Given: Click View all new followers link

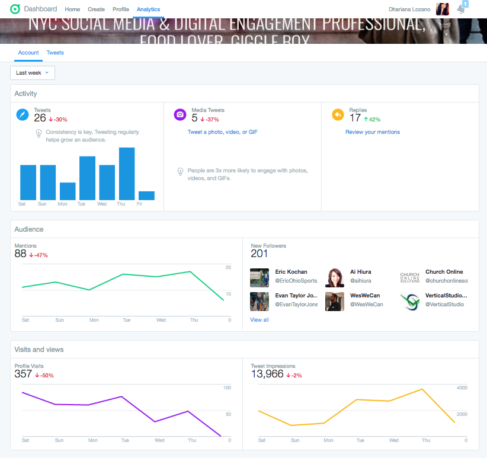Looking at the screenshot, I should tap(259, 320).
